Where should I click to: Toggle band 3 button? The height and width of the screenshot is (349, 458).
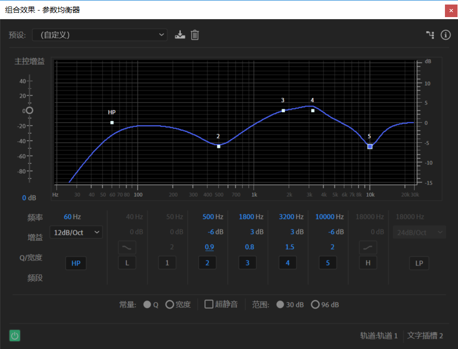pyautogui.click(x=248, y=263)
